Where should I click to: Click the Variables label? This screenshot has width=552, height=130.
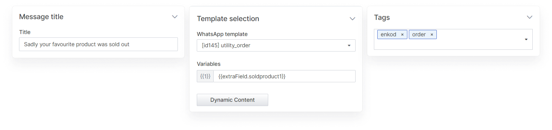(x=208, y=64)
